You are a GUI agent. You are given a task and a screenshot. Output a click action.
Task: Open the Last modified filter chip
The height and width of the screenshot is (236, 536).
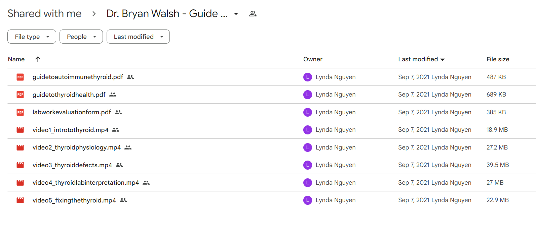click(x=138, y=37)
